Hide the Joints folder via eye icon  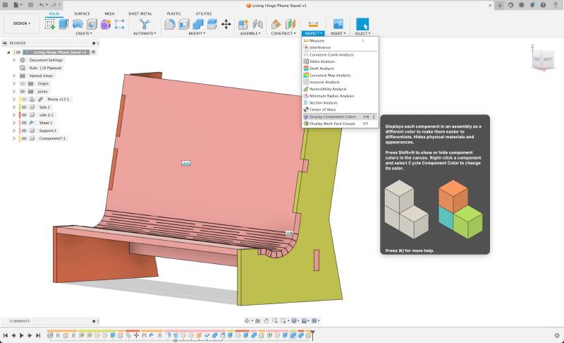point(23,92)
